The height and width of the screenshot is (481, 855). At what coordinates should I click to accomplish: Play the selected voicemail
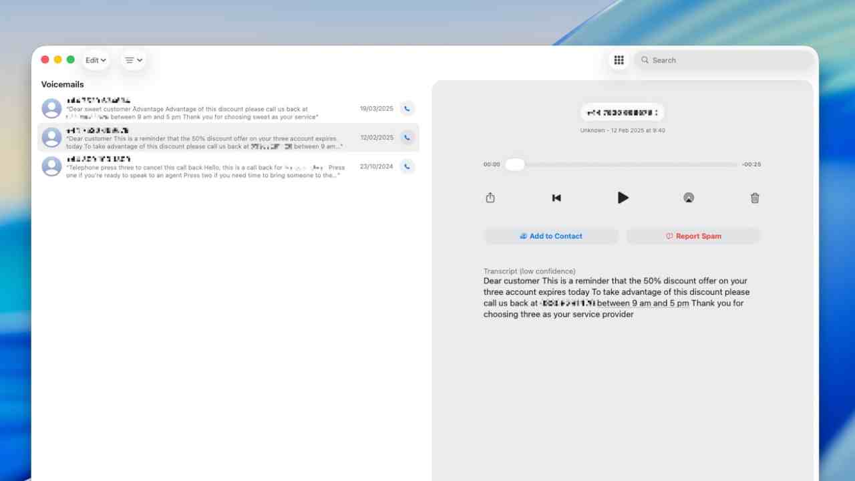coord(623,198)
